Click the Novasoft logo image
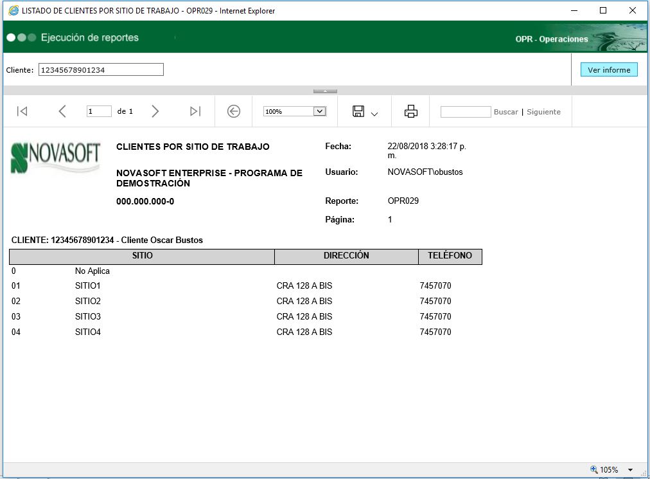Image resolution: width=650 pixels, height=479 pixels. tap(56, 158)
